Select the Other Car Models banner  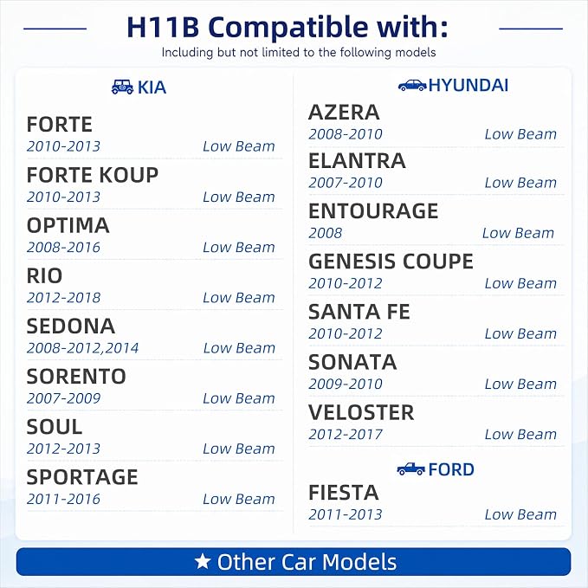294,561
